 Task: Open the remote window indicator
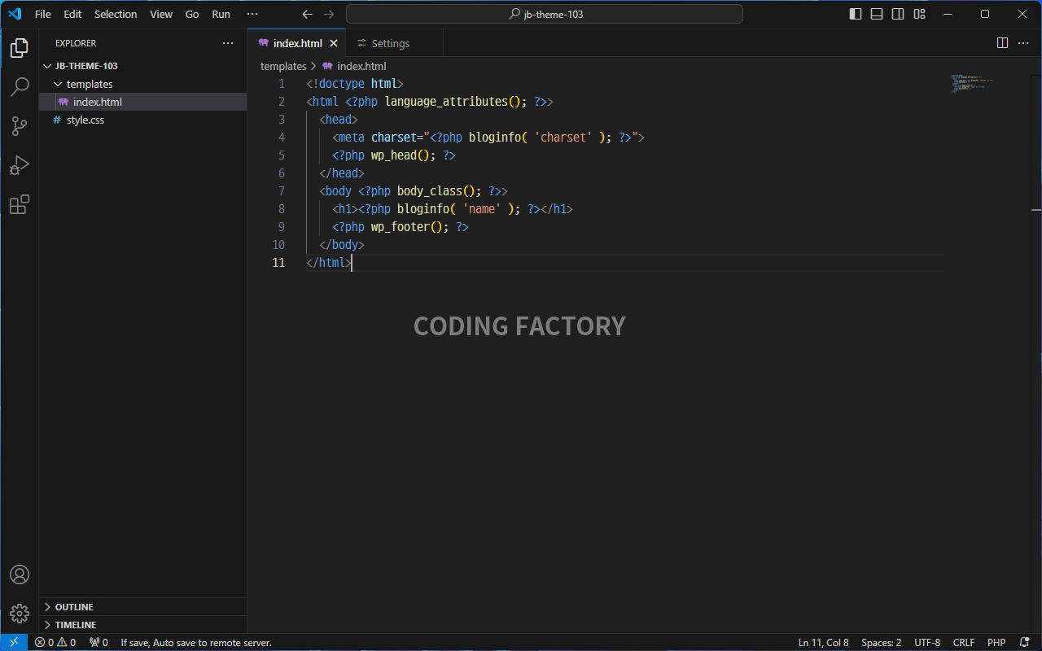(x=14, y=642)
